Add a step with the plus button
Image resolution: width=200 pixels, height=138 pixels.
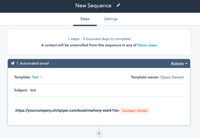(99, 133)
